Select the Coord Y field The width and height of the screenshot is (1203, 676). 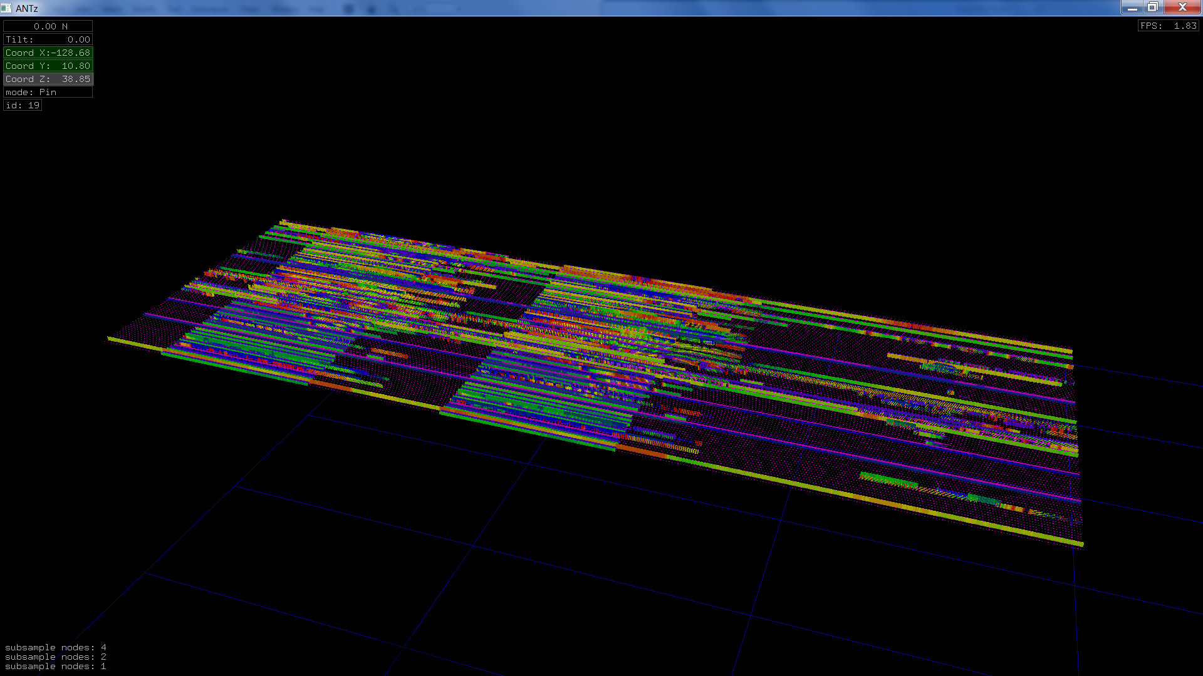48,66
